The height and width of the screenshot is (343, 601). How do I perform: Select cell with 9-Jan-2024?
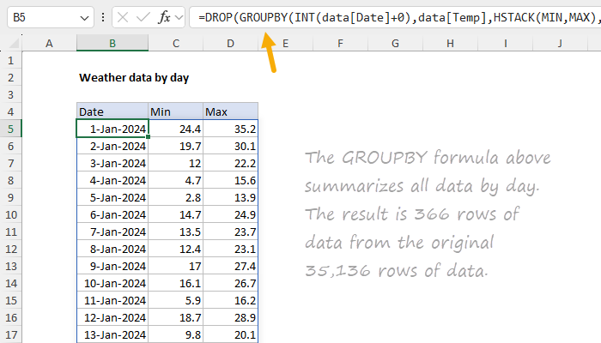tap(112, 266)
